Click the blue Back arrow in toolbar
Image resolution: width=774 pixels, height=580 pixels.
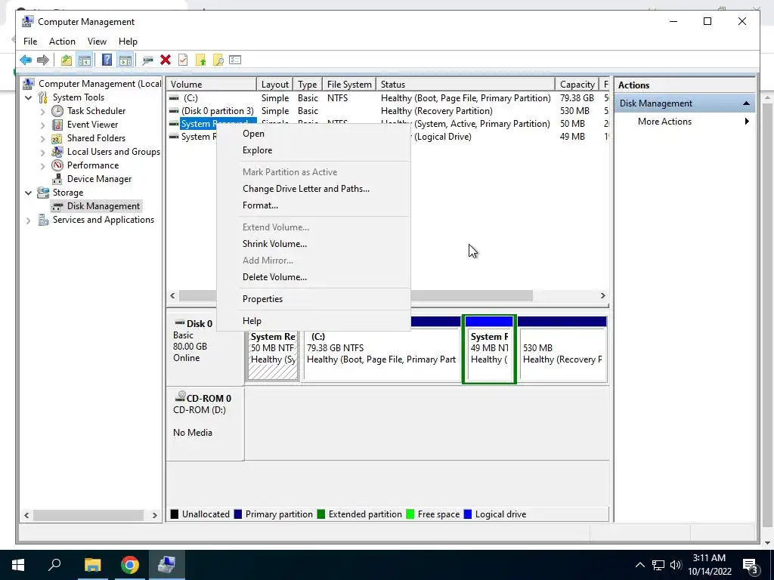pos(26,60)
